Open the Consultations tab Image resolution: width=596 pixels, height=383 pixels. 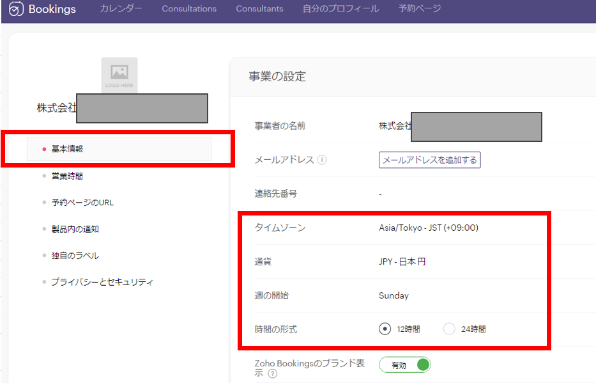click(x=189, y=8)
